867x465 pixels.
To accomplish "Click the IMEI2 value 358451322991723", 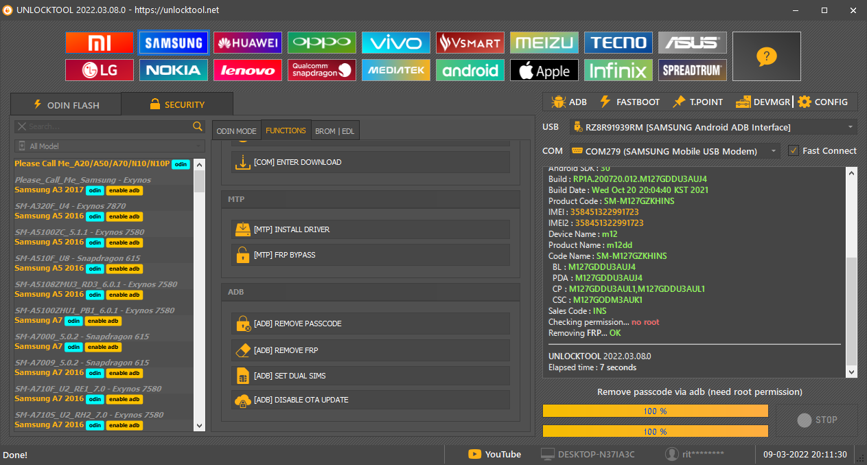I will (609, 223).
